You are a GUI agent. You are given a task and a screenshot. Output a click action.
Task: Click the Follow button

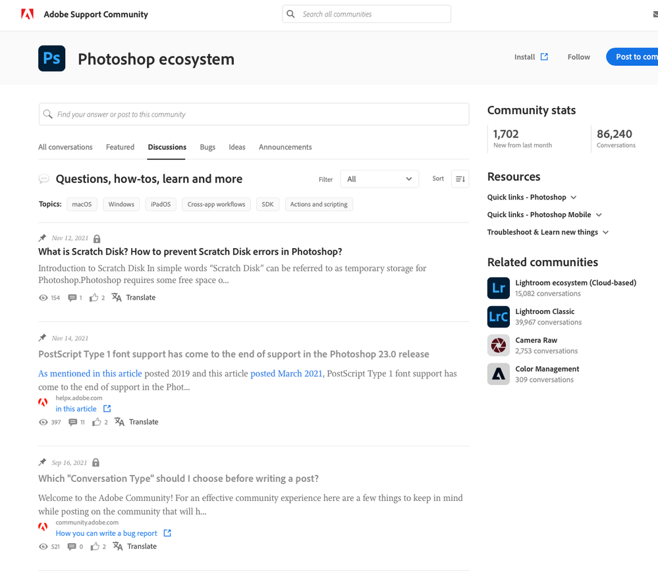tap(578, 57)
